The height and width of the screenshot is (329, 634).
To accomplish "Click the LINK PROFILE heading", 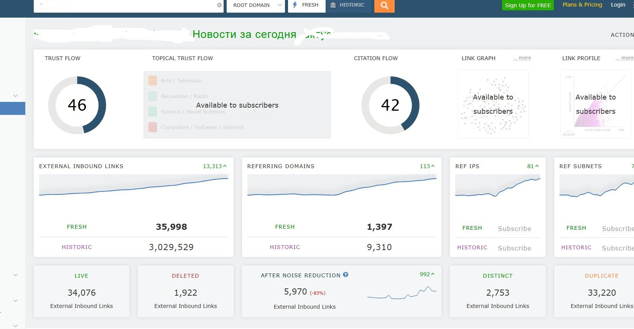I will click(581, 58).
